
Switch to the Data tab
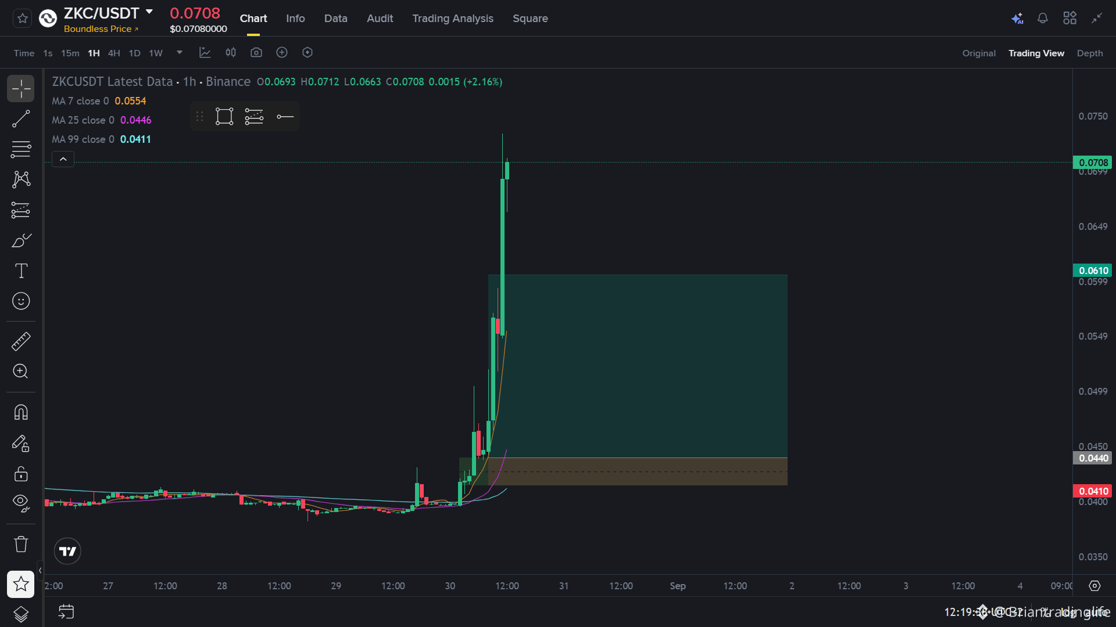point(335,19)
